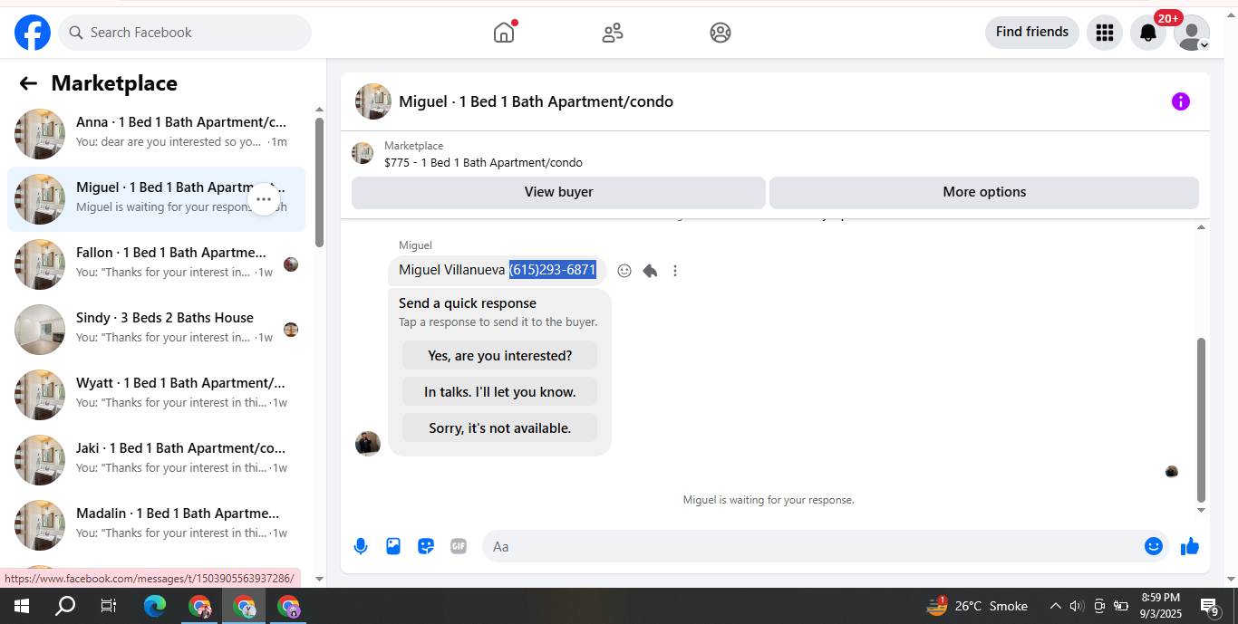Open Task View on taskbar
The width and height of the screenshot is (1238, 624).
109,606
